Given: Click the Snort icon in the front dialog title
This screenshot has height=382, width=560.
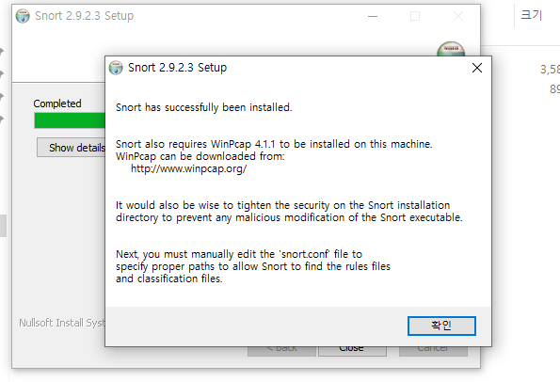Looking at the screenshot, I should (116, 68).
